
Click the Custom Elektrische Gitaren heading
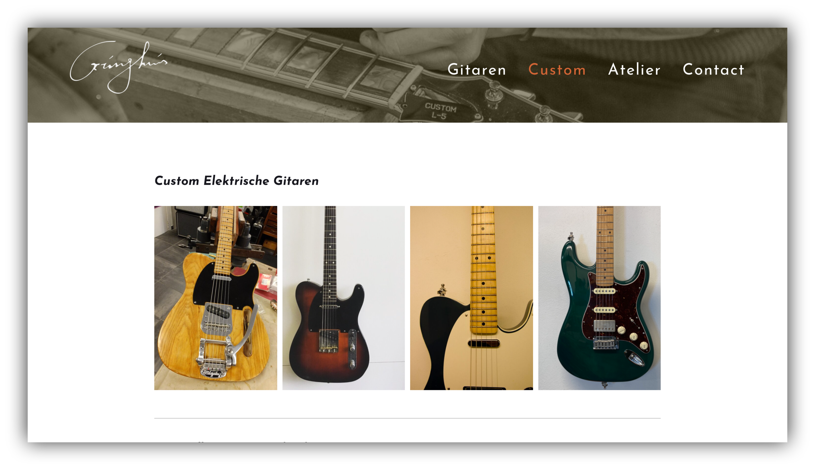coord(236,181)
